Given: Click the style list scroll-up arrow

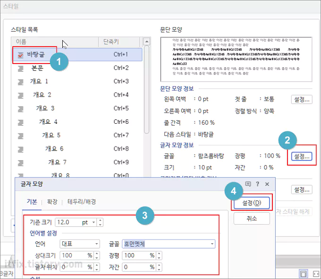Looking at the screenshot, I should [147, 41].
